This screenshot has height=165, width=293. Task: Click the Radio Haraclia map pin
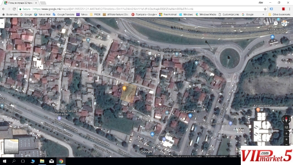(167, 112)
